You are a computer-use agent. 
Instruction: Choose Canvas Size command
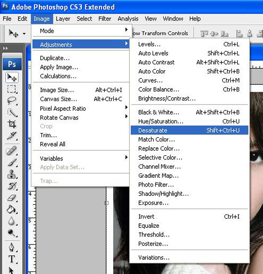[81, 99]
